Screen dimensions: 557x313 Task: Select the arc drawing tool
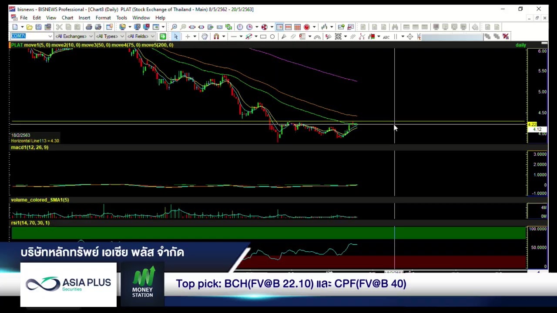(317, 37)
